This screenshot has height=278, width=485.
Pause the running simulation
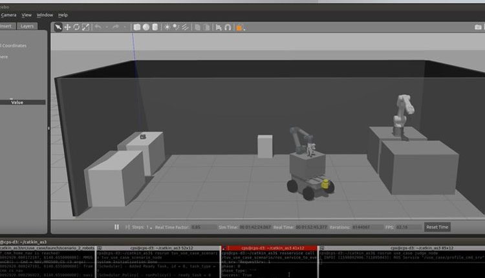point(117,227)
